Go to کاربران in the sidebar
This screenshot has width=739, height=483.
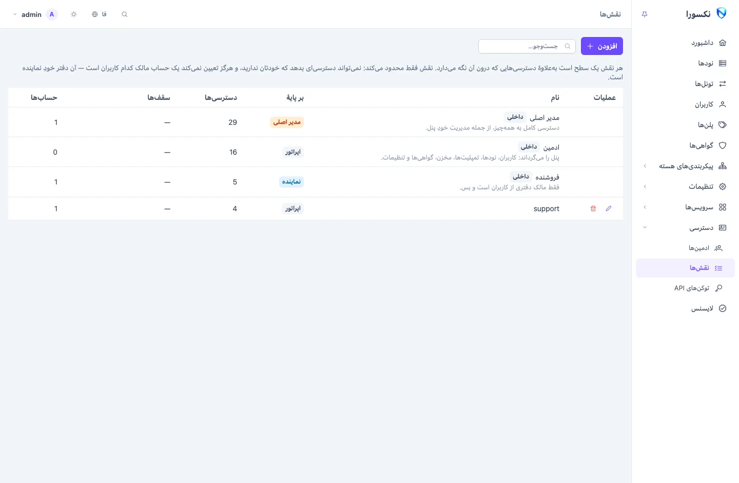[x=685, y=104]
